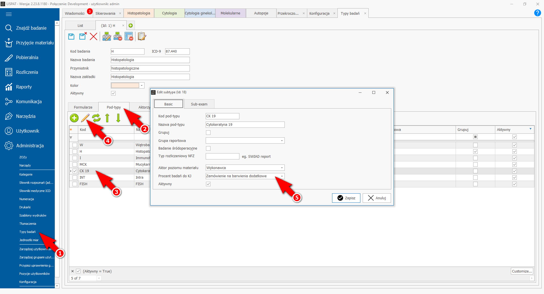This screenshot has height=294, width=544.
Task: Toggle the Badanie śródoperacyjne checkbox
Action: click(x=208, y=148)
